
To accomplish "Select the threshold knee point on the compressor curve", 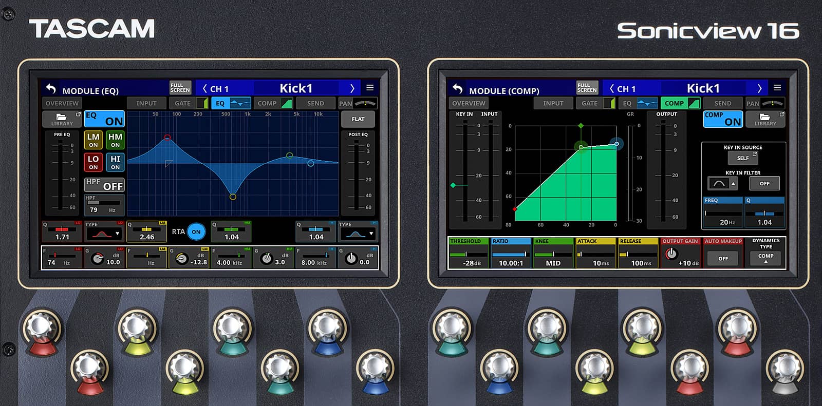I will click(x=581, y=147).
